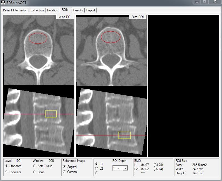Click the ROI area value 285.5 mm2

pyautogui.click(x=199, y=165)
